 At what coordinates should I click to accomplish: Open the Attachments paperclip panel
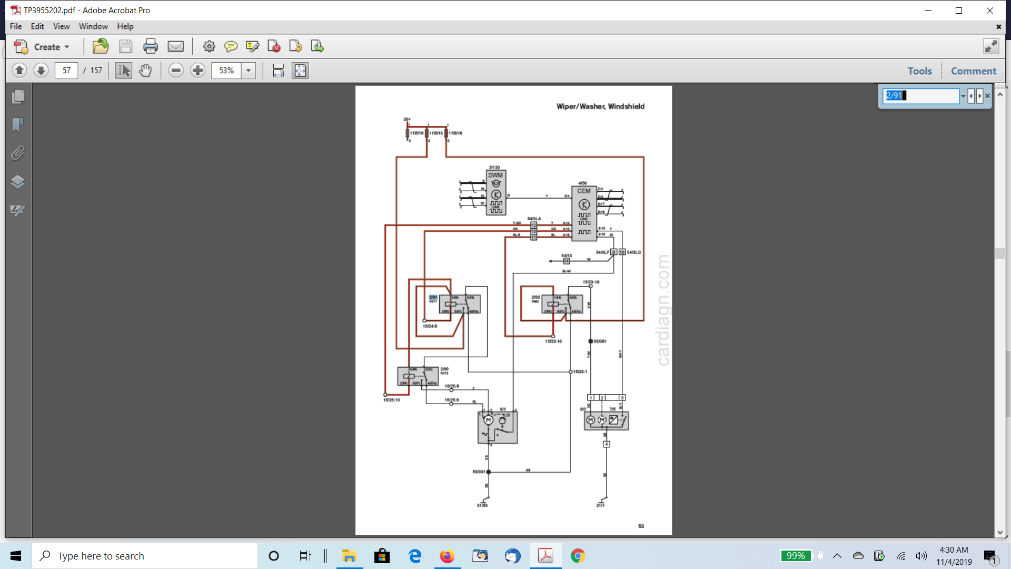coord(17,153)
